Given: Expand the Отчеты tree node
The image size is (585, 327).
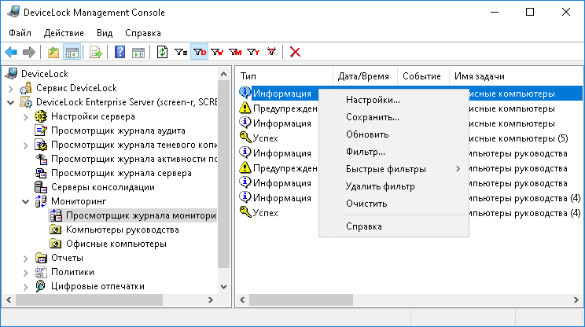Looking at the screenshot, I should click(x=25, y=258).
